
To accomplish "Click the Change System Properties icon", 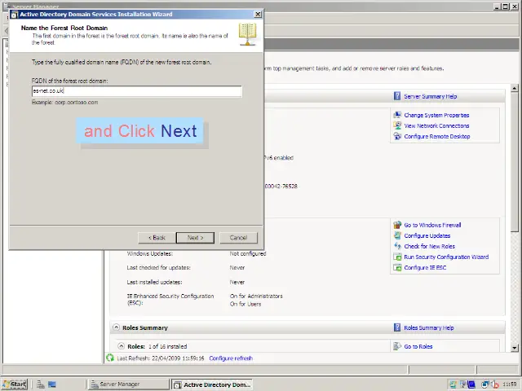I will coord(397,115).
